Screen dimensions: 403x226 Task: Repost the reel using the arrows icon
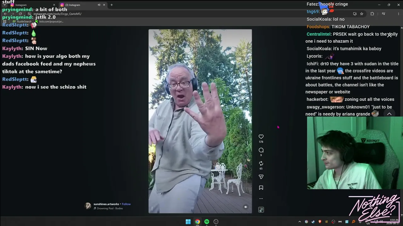point(261,164)
